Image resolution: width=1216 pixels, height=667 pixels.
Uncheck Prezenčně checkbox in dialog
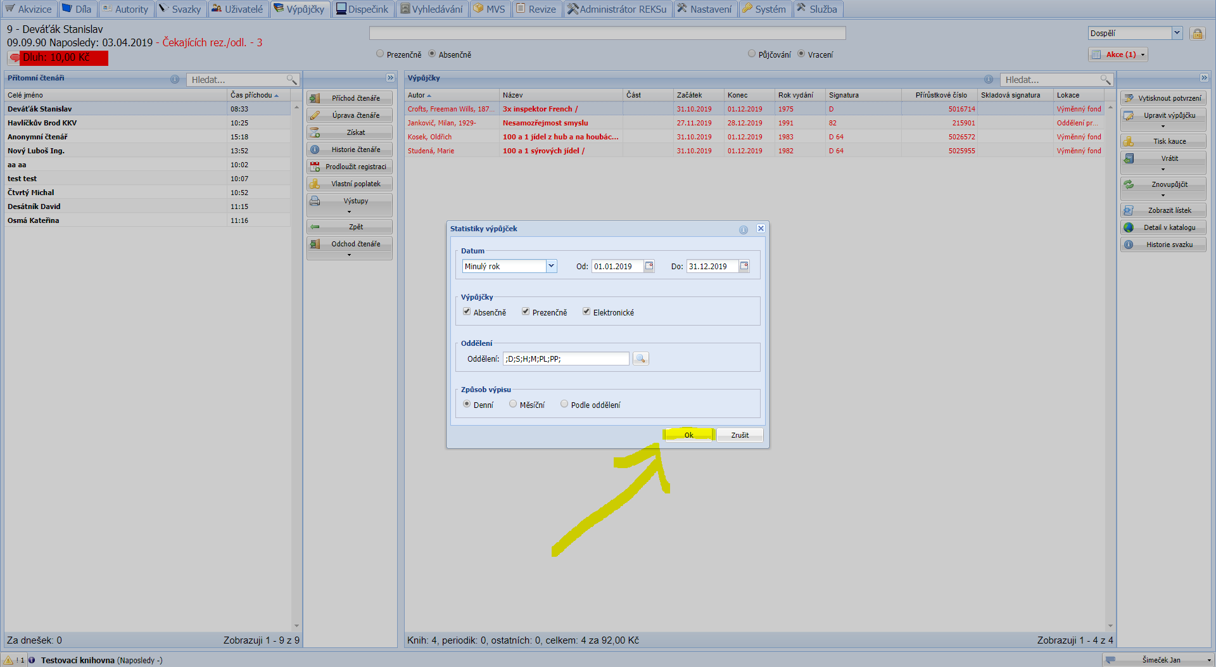tap(526, 312)
